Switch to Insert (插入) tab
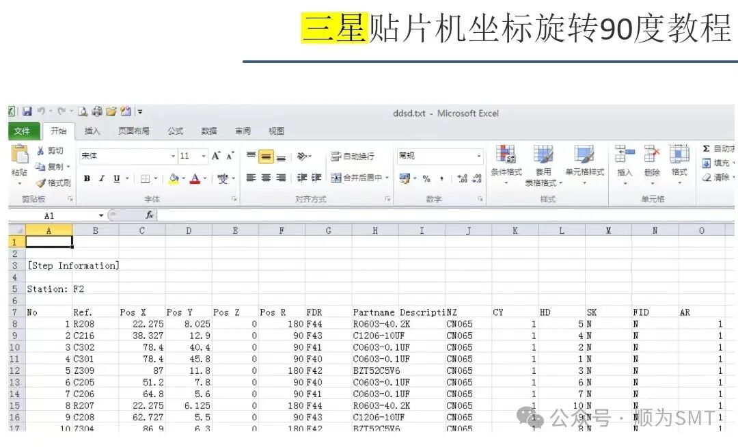738x447 pixels. point(92,131)
